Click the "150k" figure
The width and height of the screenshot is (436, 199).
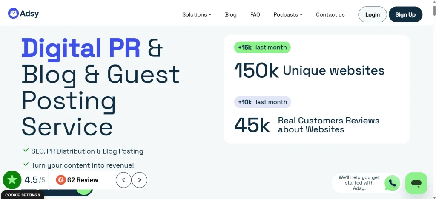point(257,70)
